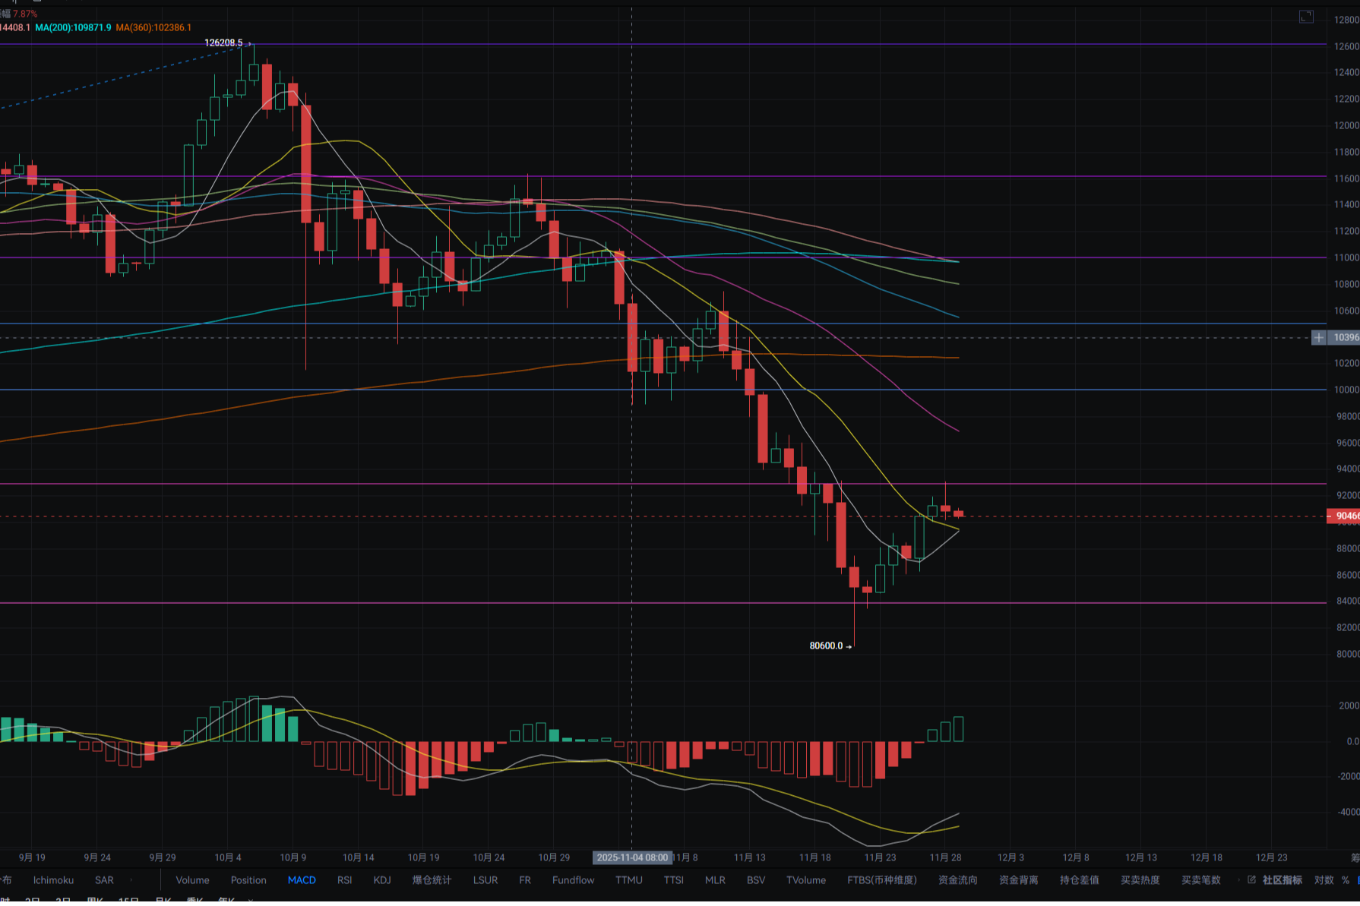
Task: Expand more overlay indicators arrow after SAR
Action: [x=131, y=880]
